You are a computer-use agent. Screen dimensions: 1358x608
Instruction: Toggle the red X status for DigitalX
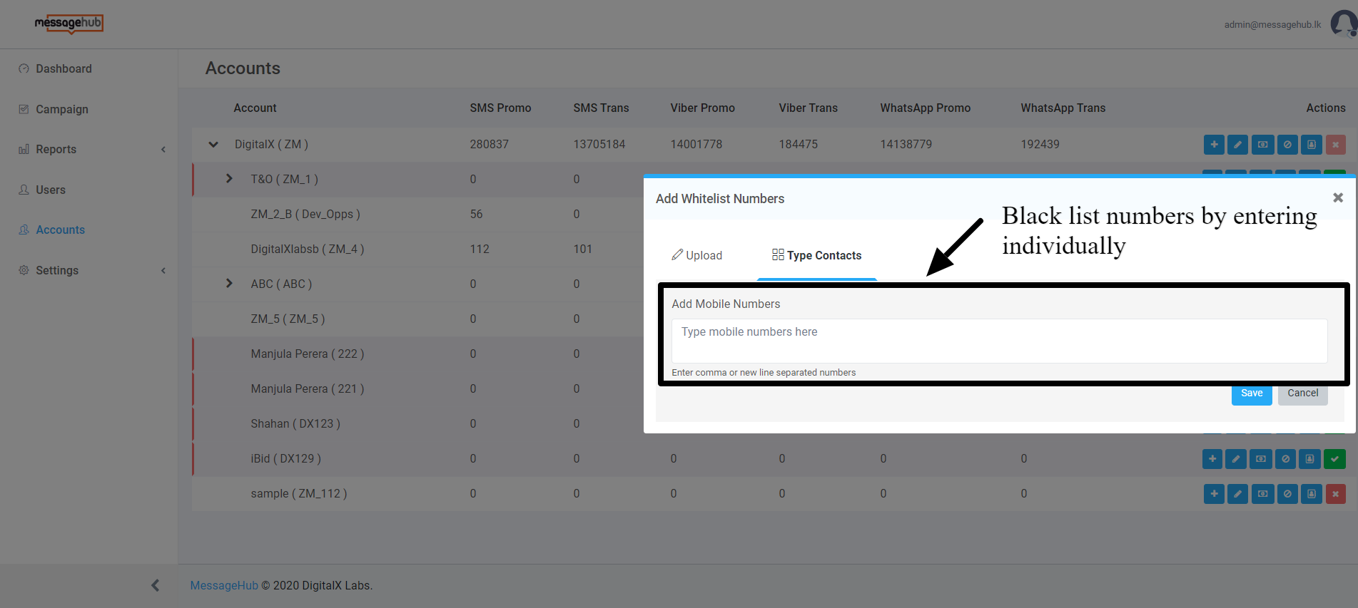[x=1335, y=145]
